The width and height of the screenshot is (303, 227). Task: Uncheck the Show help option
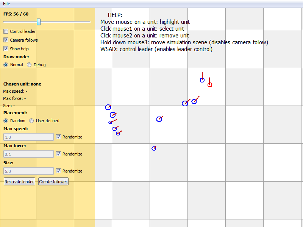click(6, 49)
